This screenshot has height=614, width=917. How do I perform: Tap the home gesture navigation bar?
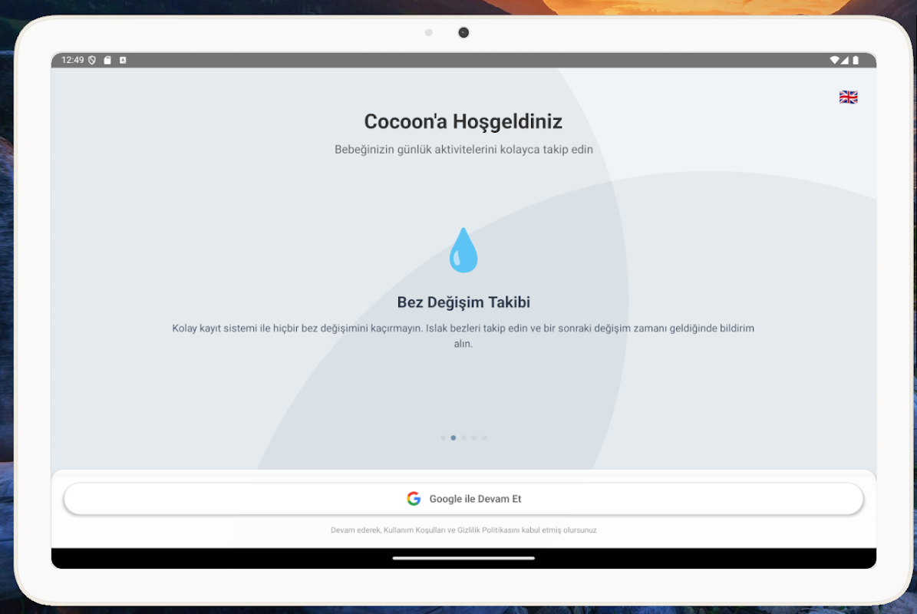(463, 559)
